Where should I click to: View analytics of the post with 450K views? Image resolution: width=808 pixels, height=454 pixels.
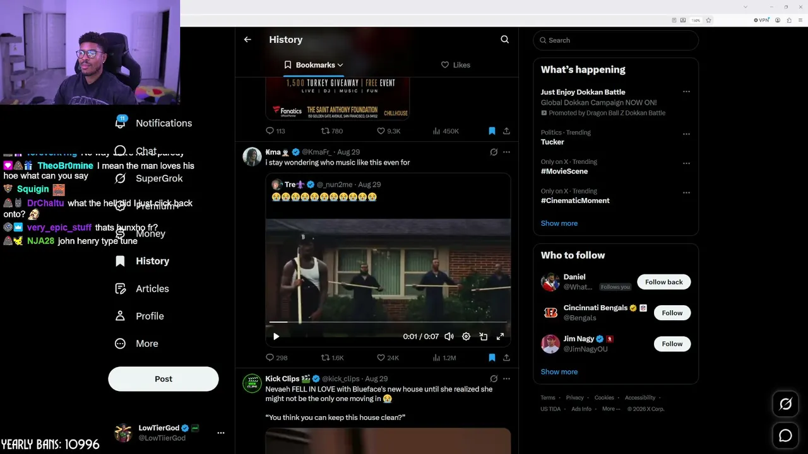pyautogui.click(x=445, y=131)
